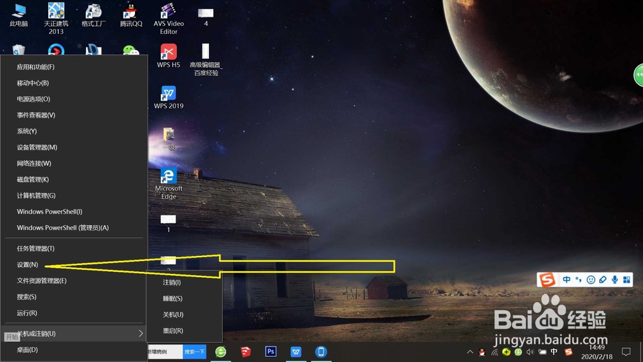Click the yellow-green 360 plus tray icon
Image resolution: width=643 pixels, height=362 pixels.
[x=507, y=352]
